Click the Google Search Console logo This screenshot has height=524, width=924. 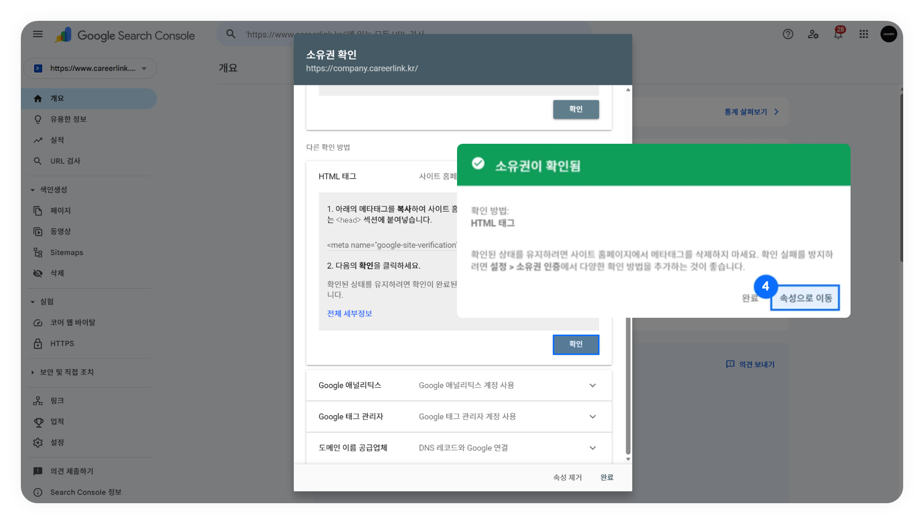tap(125, 35)
